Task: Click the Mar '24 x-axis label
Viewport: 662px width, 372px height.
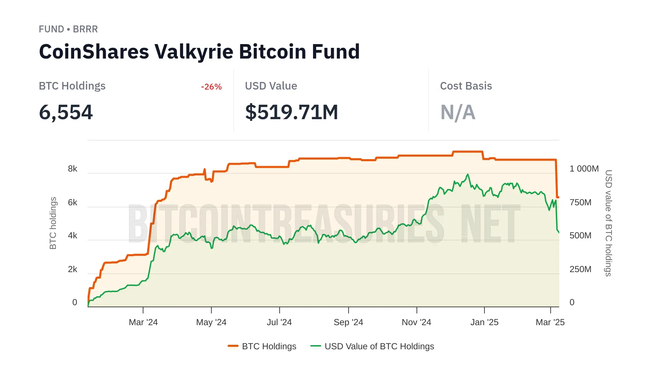Action: [x=143, y=322]
